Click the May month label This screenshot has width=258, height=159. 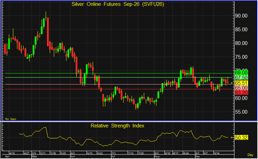click(34, 156)
